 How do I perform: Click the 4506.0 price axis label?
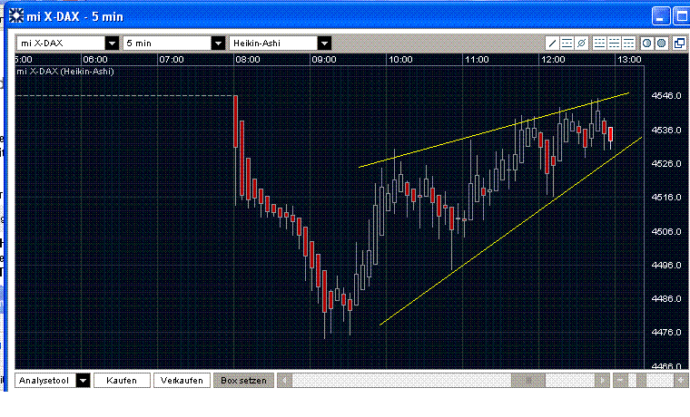(x=666, y=231)
